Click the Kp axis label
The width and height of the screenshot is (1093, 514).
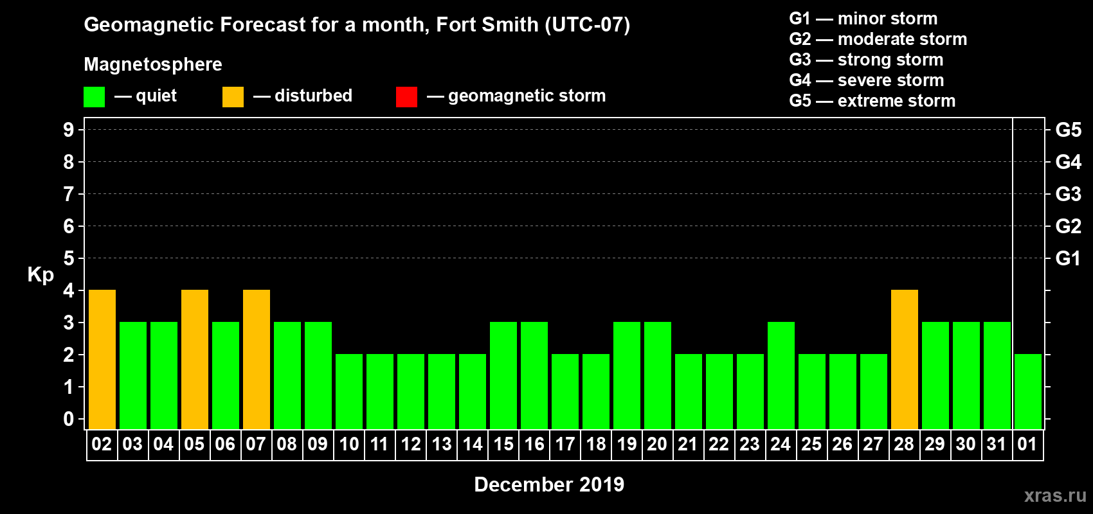coord(41,275)
